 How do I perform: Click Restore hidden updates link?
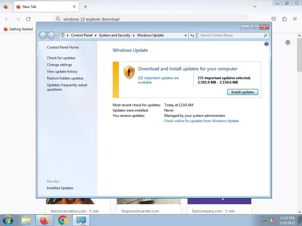click(65, 78)
